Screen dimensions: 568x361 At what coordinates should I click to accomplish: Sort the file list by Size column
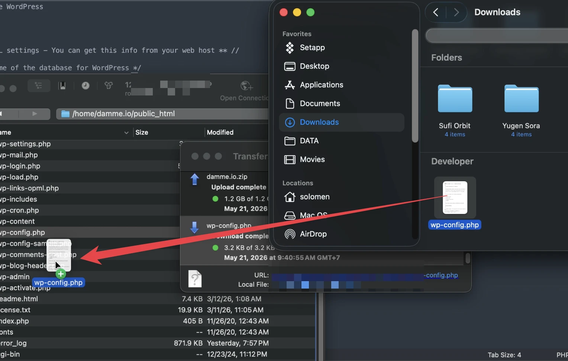point(142,133)
